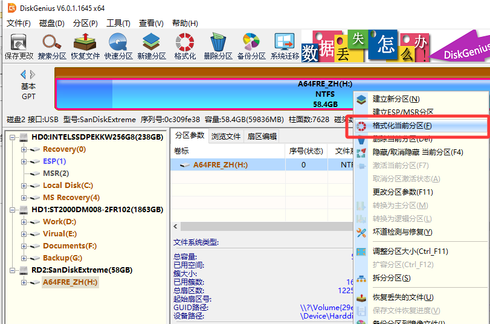Open the 帮助(H) menu
Viewport: 490px width, 324px height.
185,23
